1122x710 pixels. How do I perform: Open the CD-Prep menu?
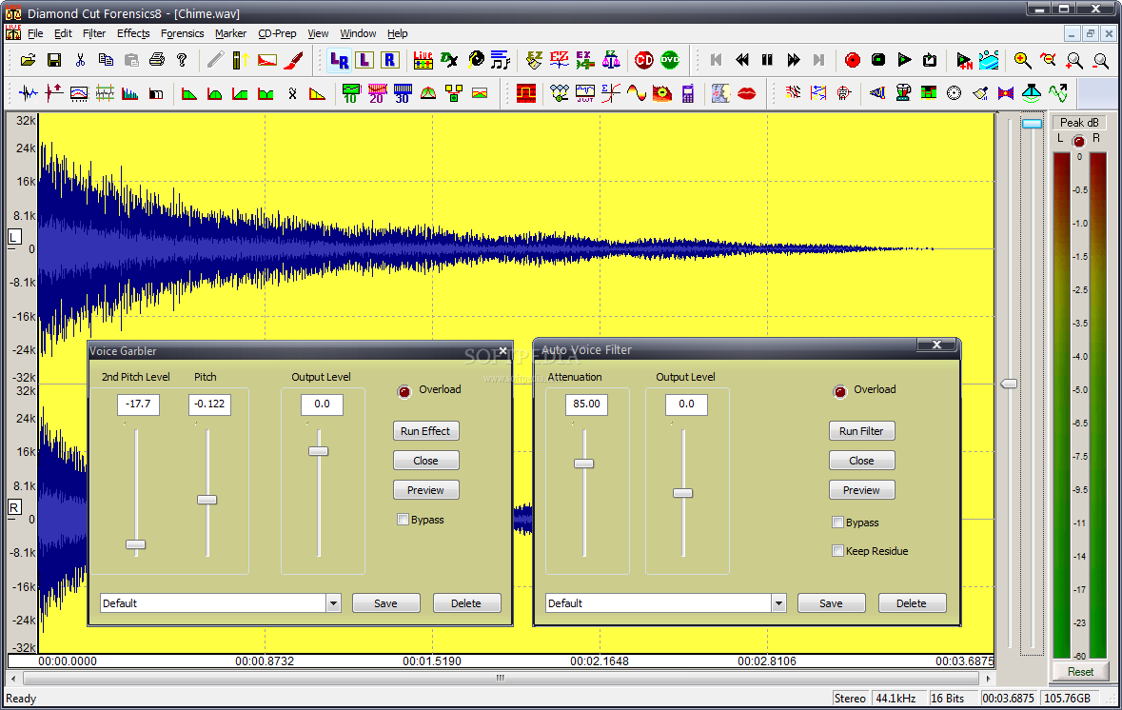[277, 33]
